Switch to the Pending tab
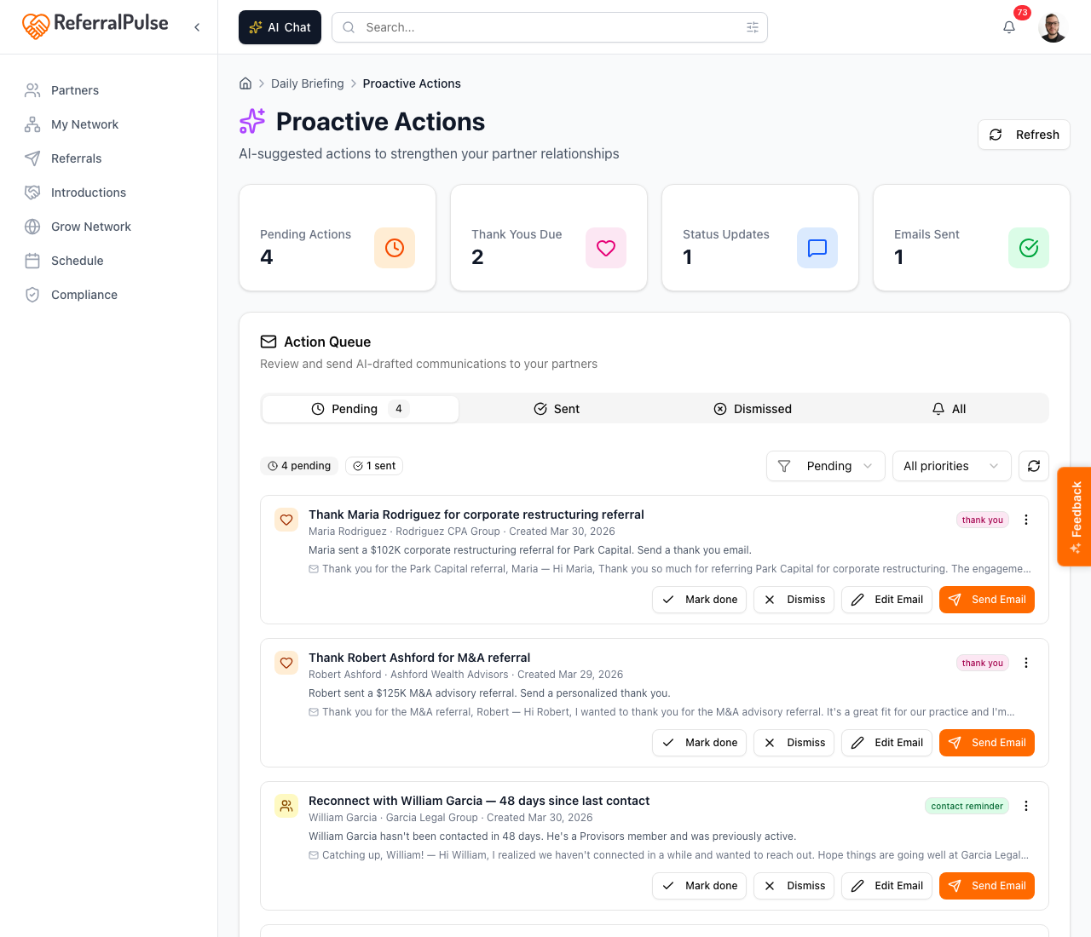Viewport: 1091px width, 937px height. click(361, 409)
